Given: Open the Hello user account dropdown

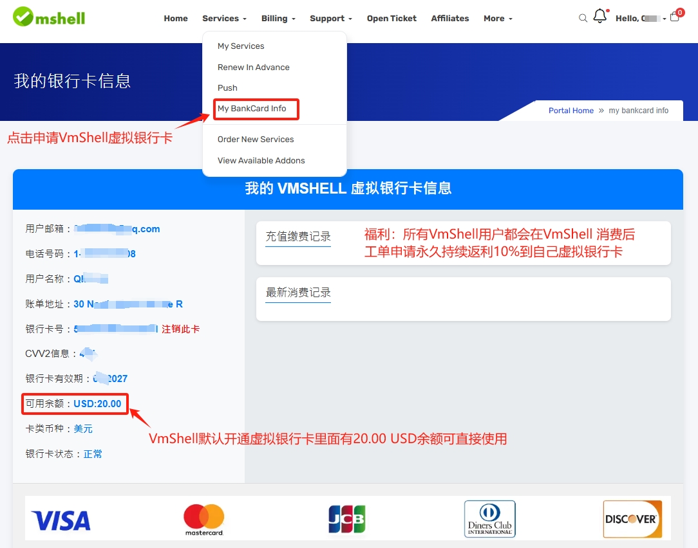Looking at the screenshot, I should [x=640, y=19].
